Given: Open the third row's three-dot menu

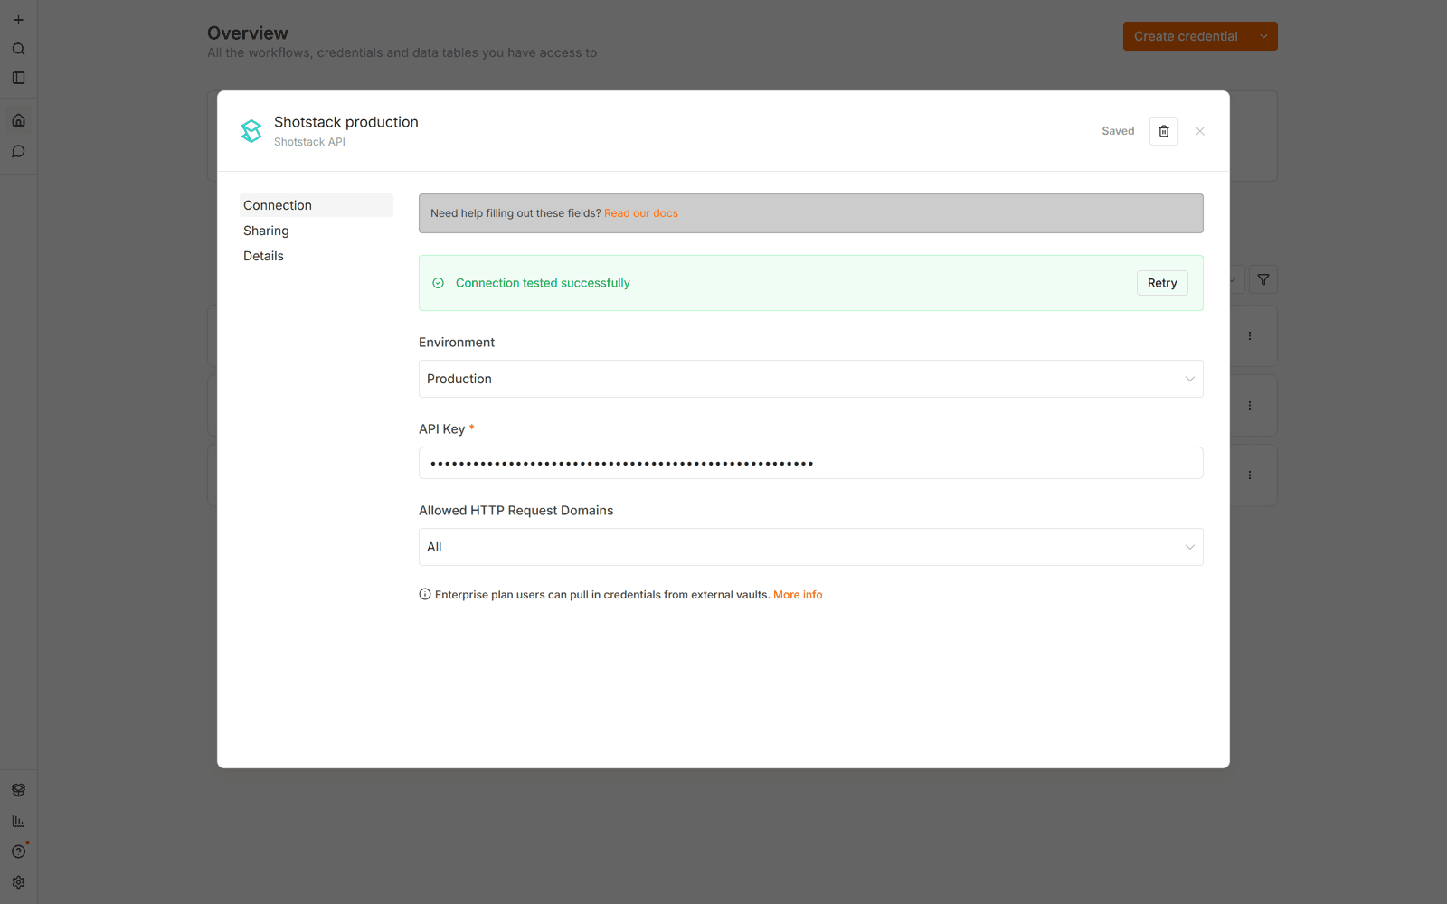Looking at the screenshot, I should coord(1250,475).
